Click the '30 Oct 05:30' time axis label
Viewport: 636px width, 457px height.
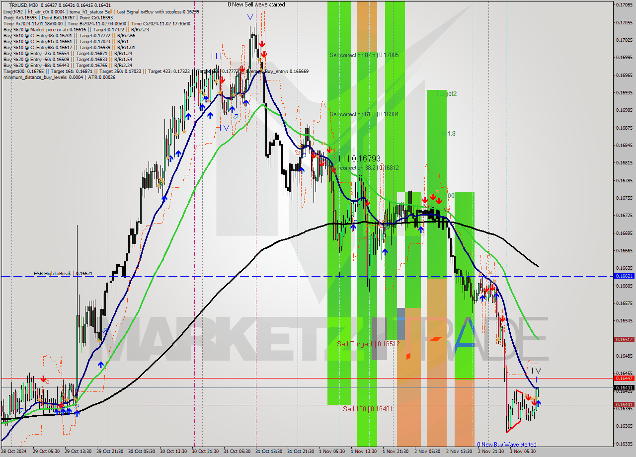[x=142, y=452]
